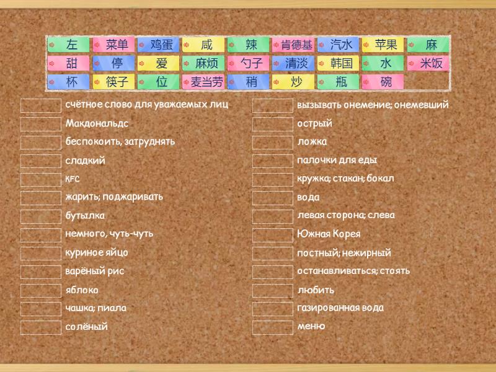
Task: Select the answer box beside жарить; поджаривать
Action: coord(41,198)
